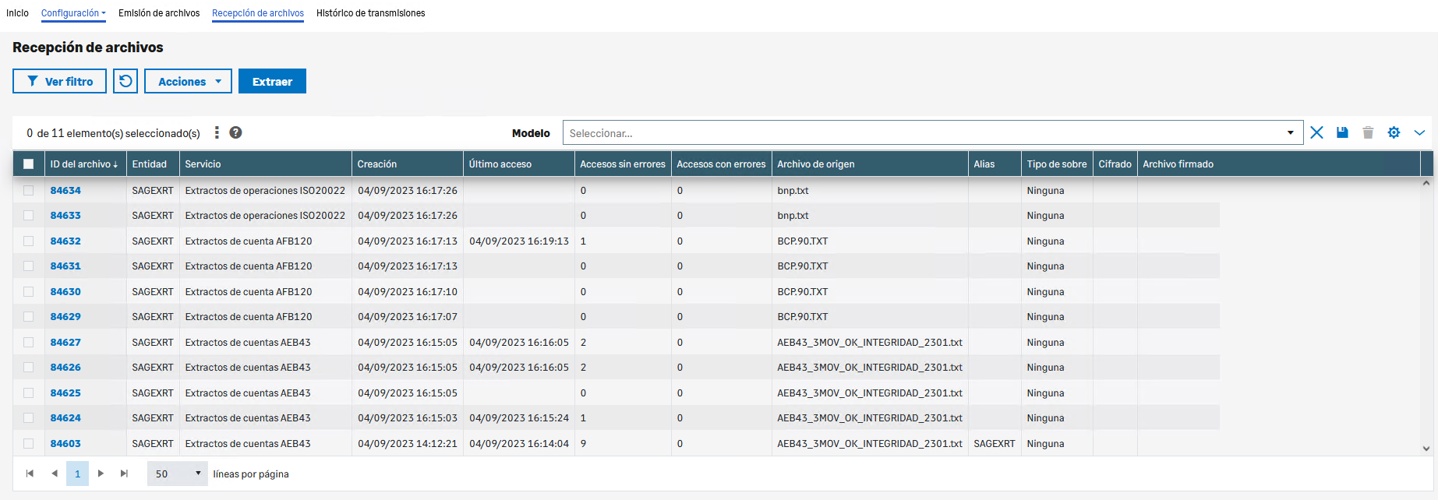Viewport: 1438px width, 500px height.
Task: Clear the model with the X icon
Action: coord(1316,132)
